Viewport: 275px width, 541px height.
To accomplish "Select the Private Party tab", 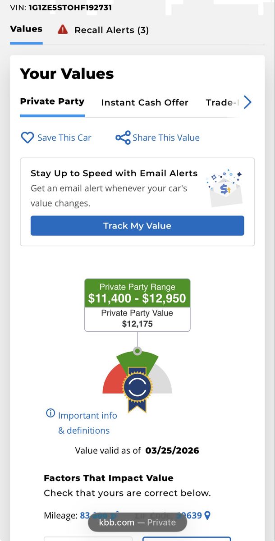I will tap(52, 101).
